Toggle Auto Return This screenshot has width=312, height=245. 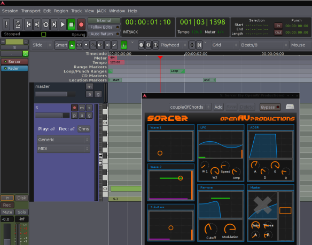pos(104,34)
